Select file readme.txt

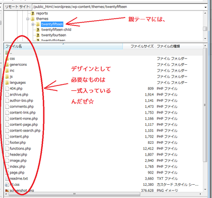click(19, 179)
